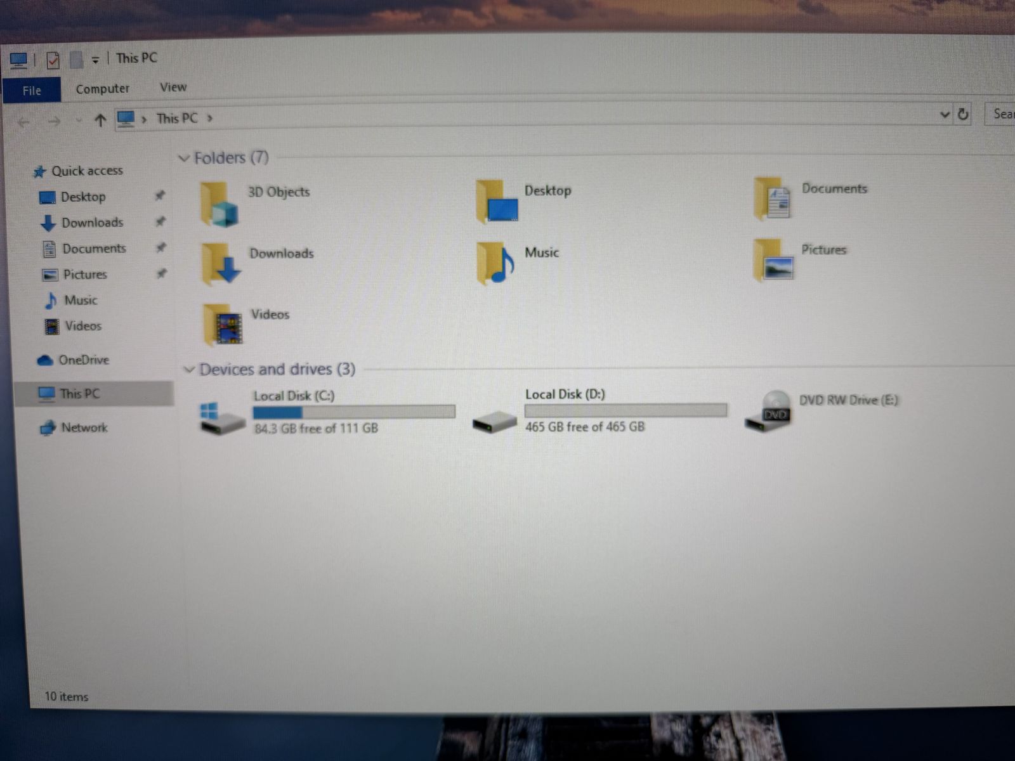Select OneDrive in the navigation pane
This screenshot has height=761, width=1015.
tap(83, 360)
